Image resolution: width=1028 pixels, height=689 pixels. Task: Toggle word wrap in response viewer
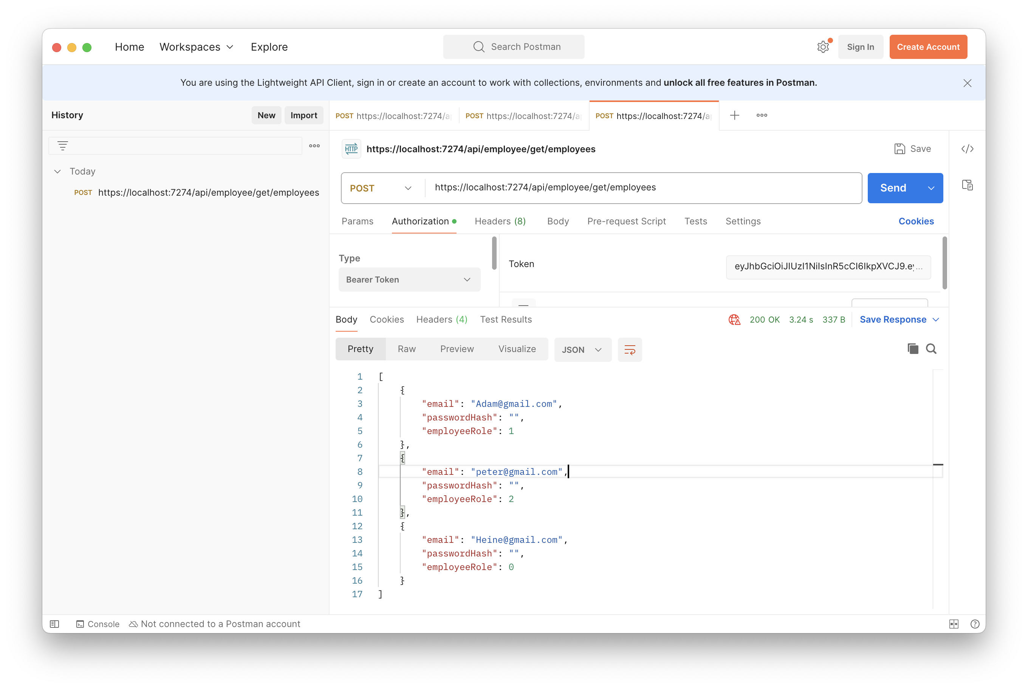(629, 350)
